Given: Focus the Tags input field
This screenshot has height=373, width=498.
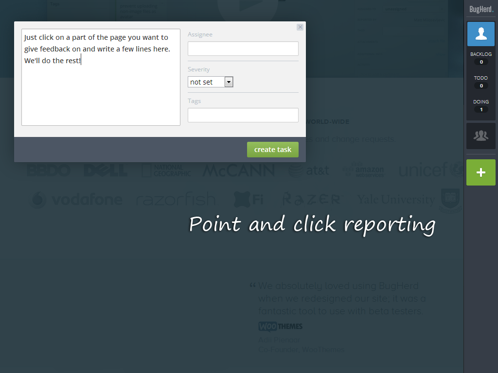Looking at the screenshot, I should (243, 115).
